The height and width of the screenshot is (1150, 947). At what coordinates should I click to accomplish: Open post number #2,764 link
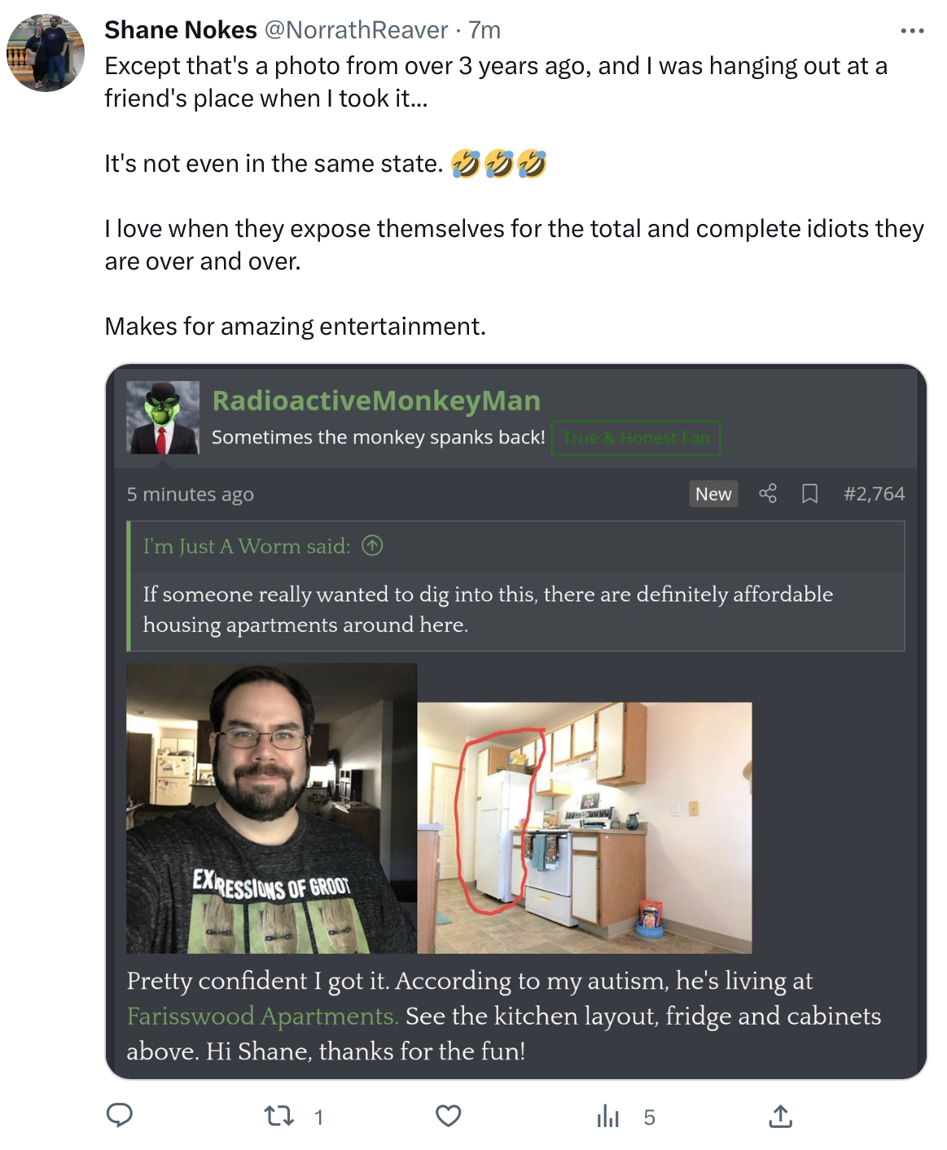(874, 494)
